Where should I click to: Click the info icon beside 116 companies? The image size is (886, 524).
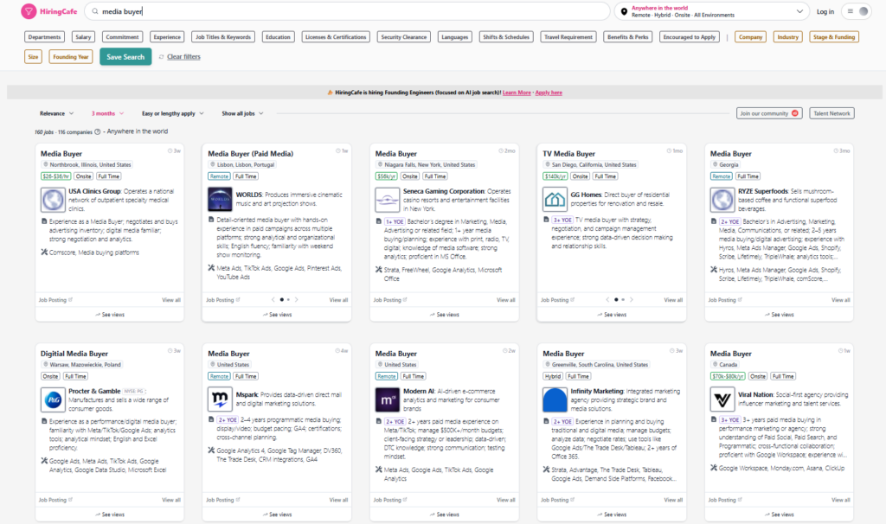tap(97, 131)
